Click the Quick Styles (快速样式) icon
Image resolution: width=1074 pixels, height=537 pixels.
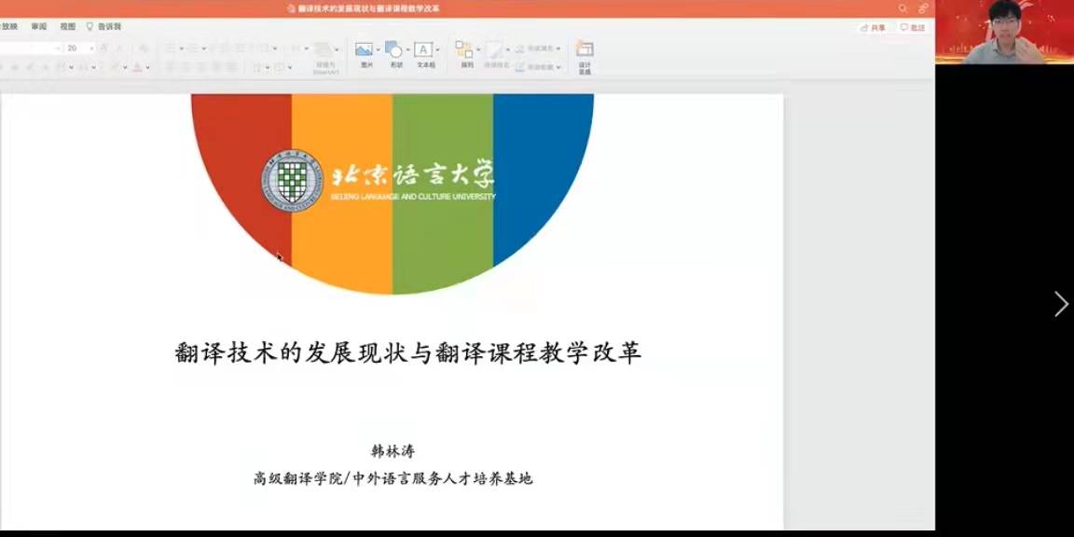point(494,50)
